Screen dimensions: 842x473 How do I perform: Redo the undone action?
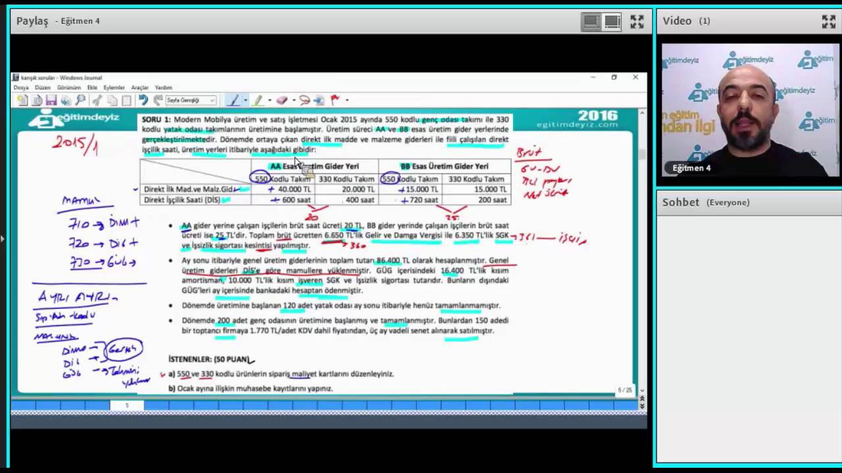point(158,101)
